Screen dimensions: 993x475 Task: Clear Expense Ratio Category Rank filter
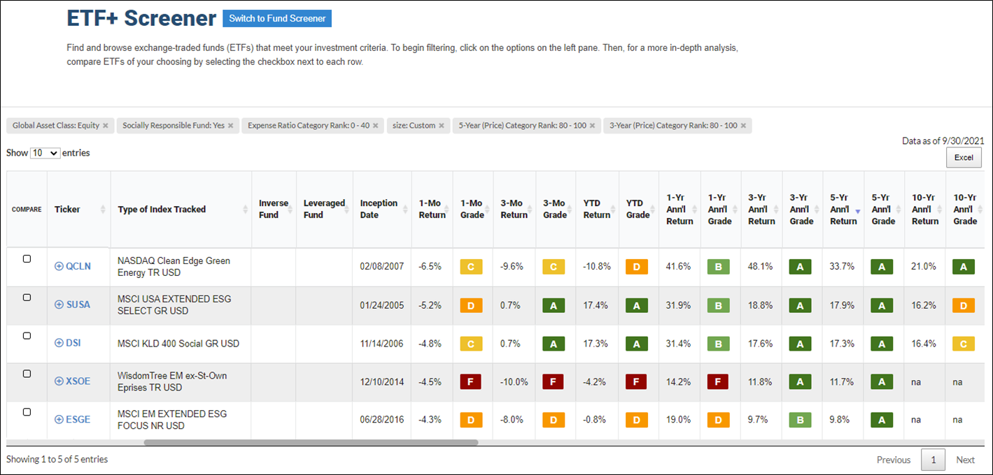[375, 126]
